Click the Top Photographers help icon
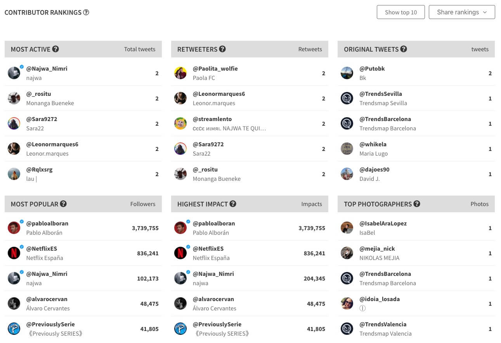Image resolution: width=501 pixels, height=343 pixels. (417, 204)
